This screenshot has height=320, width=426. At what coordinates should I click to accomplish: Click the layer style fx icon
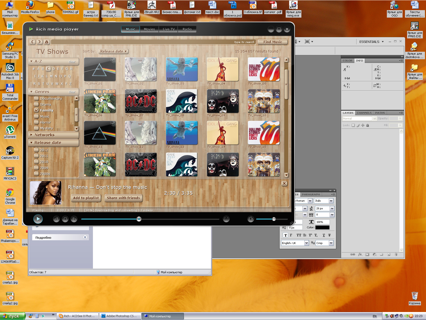(x=360, y=254)
